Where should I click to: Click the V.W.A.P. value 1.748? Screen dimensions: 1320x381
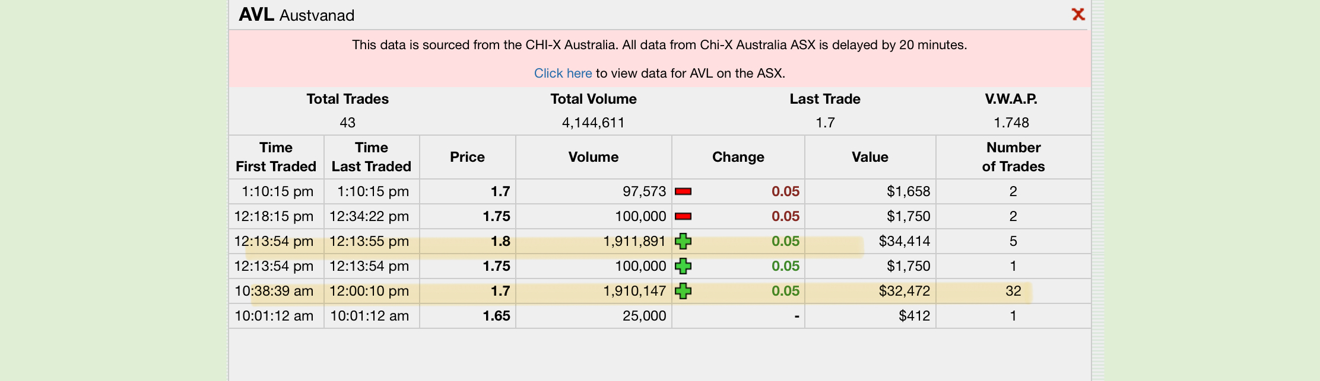[1011, 123]
